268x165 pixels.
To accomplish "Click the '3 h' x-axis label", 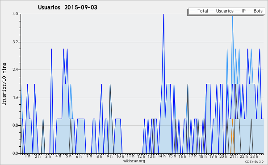I will [x=48, y=156].
